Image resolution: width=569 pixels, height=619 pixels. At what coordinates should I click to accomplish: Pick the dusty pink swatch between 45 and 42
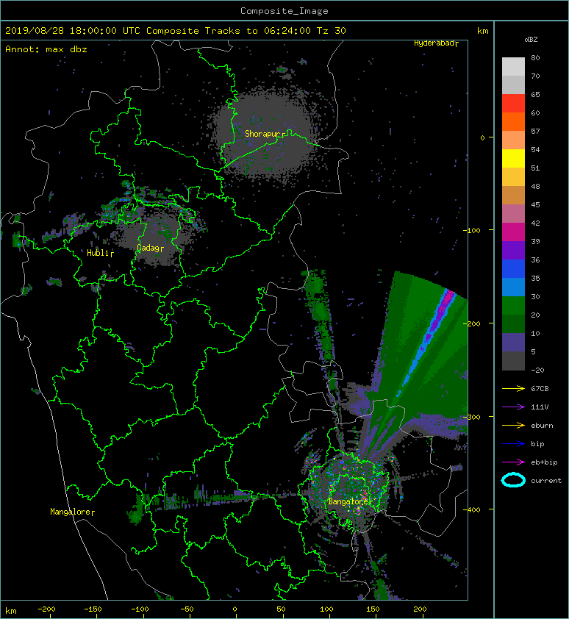[513, 214]
